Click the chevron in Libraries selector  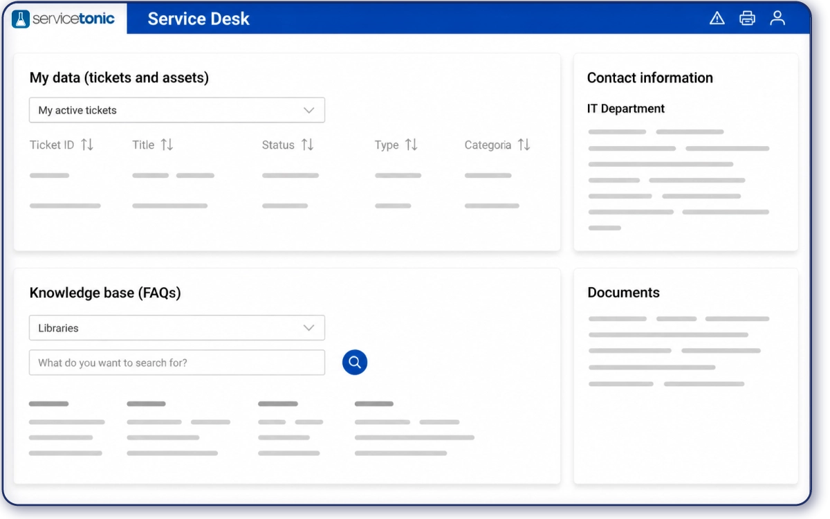[309, 328]
